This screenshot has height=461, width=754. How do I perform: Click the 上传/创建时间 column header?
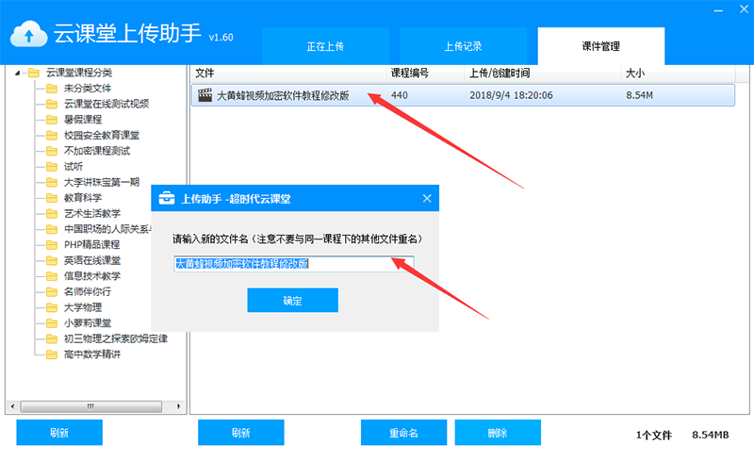click(543, 74)
